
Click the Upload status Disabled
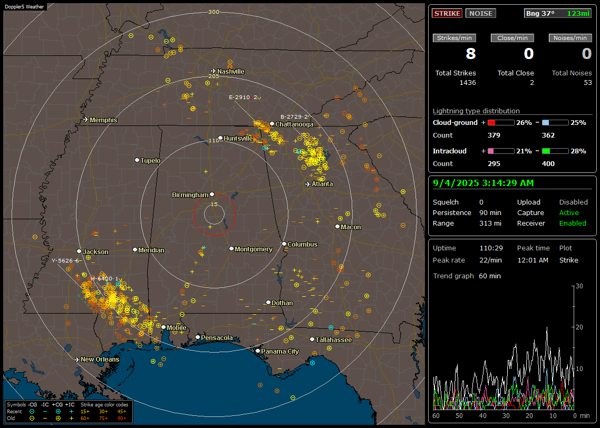click(x=573, y=202)
